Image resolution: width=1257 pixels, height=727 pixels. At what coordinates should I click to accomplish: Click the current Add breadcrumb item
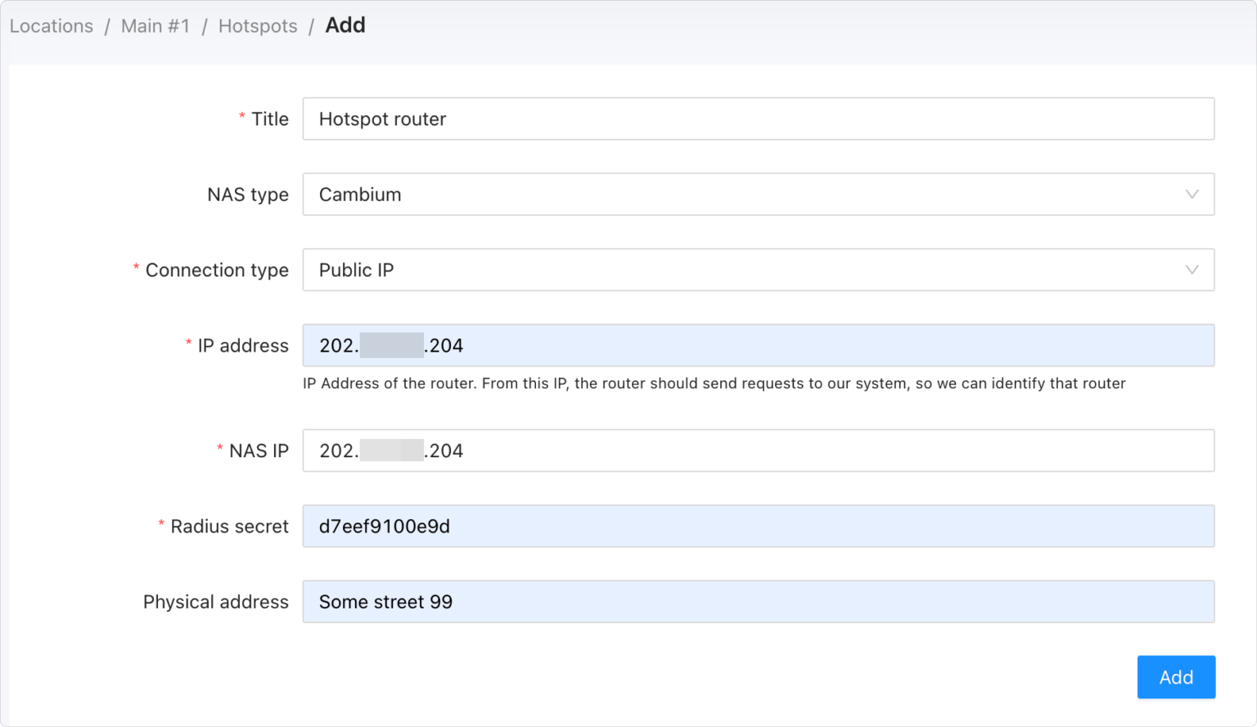[x=345, y=25]
